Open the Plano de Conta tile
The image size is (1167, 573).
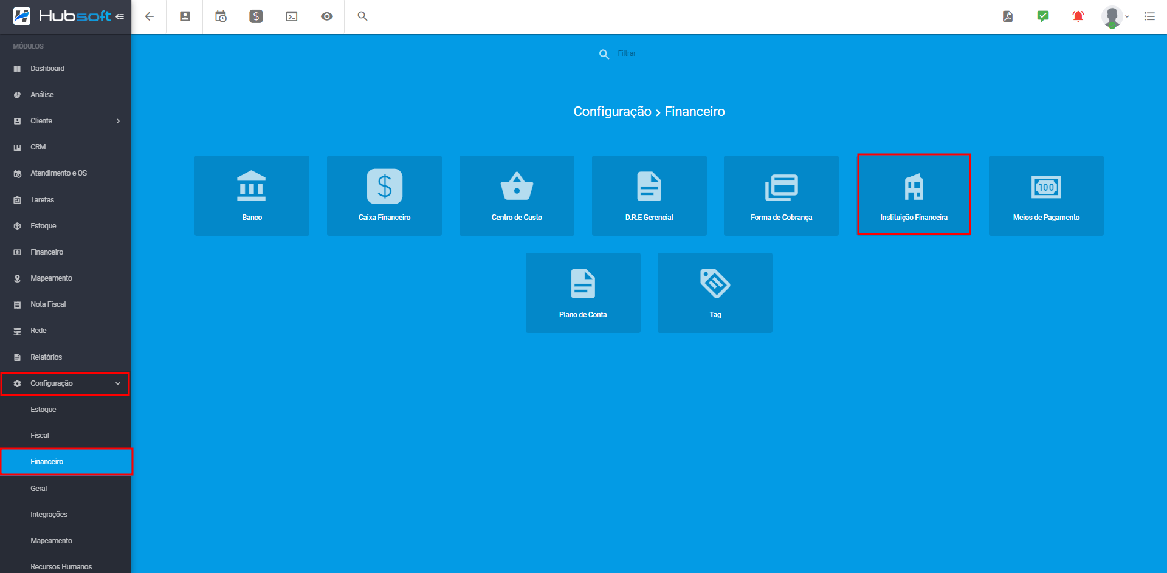point(583,293)
